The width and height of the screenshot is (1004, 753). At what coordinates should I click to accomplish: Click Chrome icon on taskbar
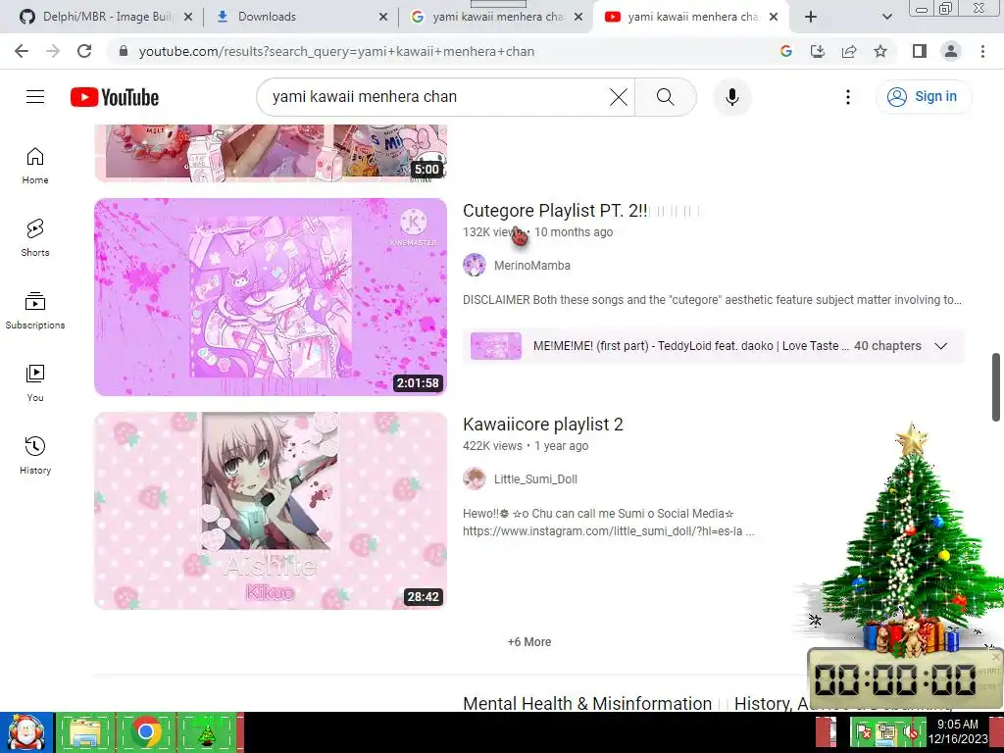tap(146, 732)
